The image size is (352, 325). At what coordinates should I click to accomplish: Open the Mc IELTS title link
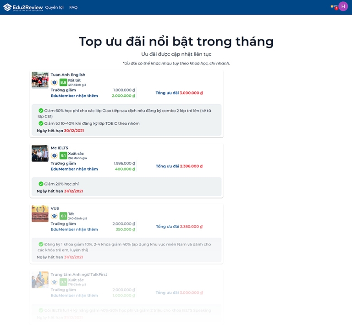pos(60,148)
